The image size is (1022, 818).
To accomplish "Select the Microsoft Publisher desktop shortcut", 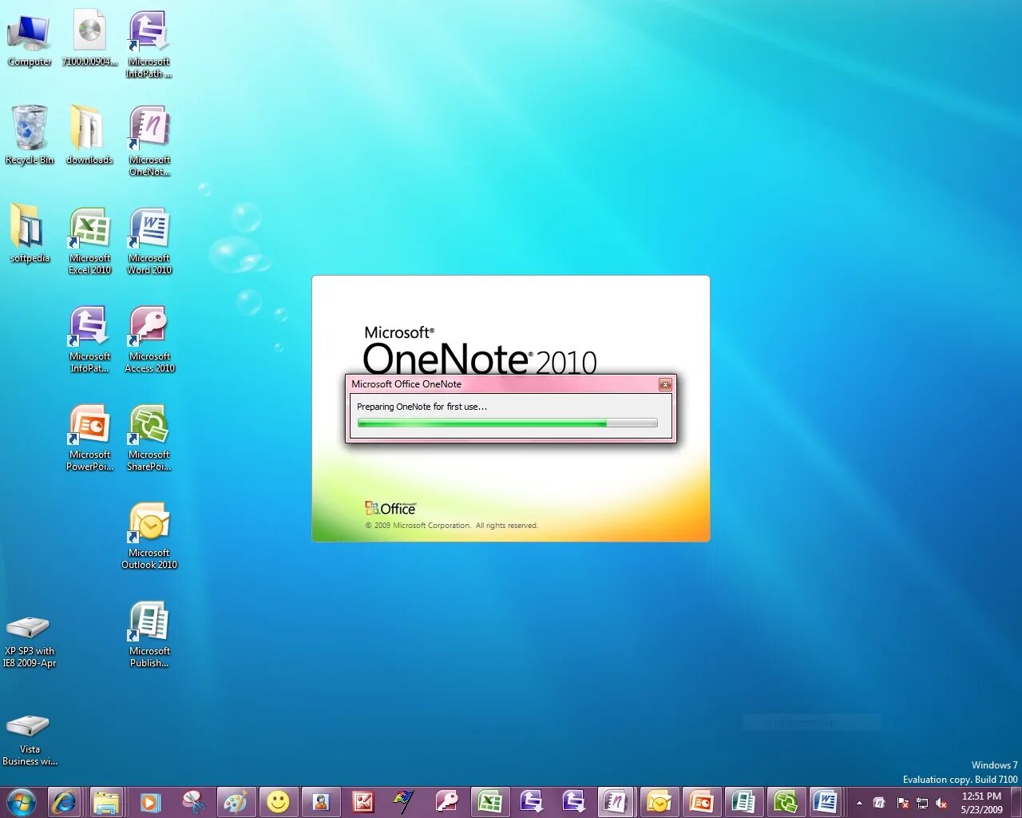I will (x=149, y=633).
